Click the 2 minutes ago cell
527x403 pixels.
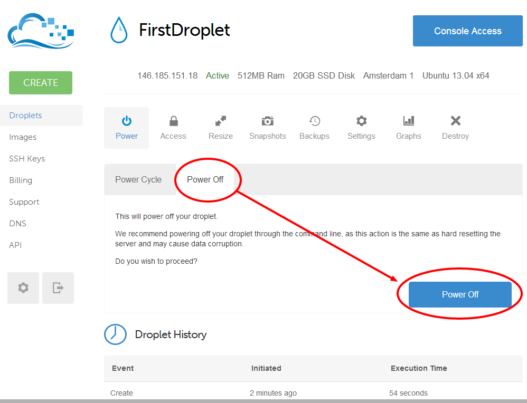tap(273, 393)
